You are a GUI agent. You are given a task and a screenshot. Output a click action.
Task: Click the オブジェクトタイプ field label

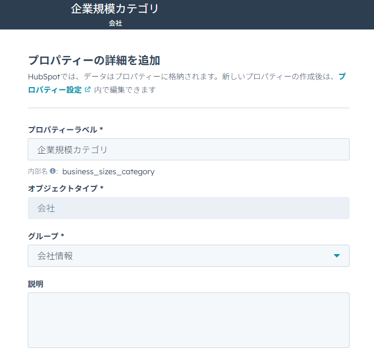(65, 188)
